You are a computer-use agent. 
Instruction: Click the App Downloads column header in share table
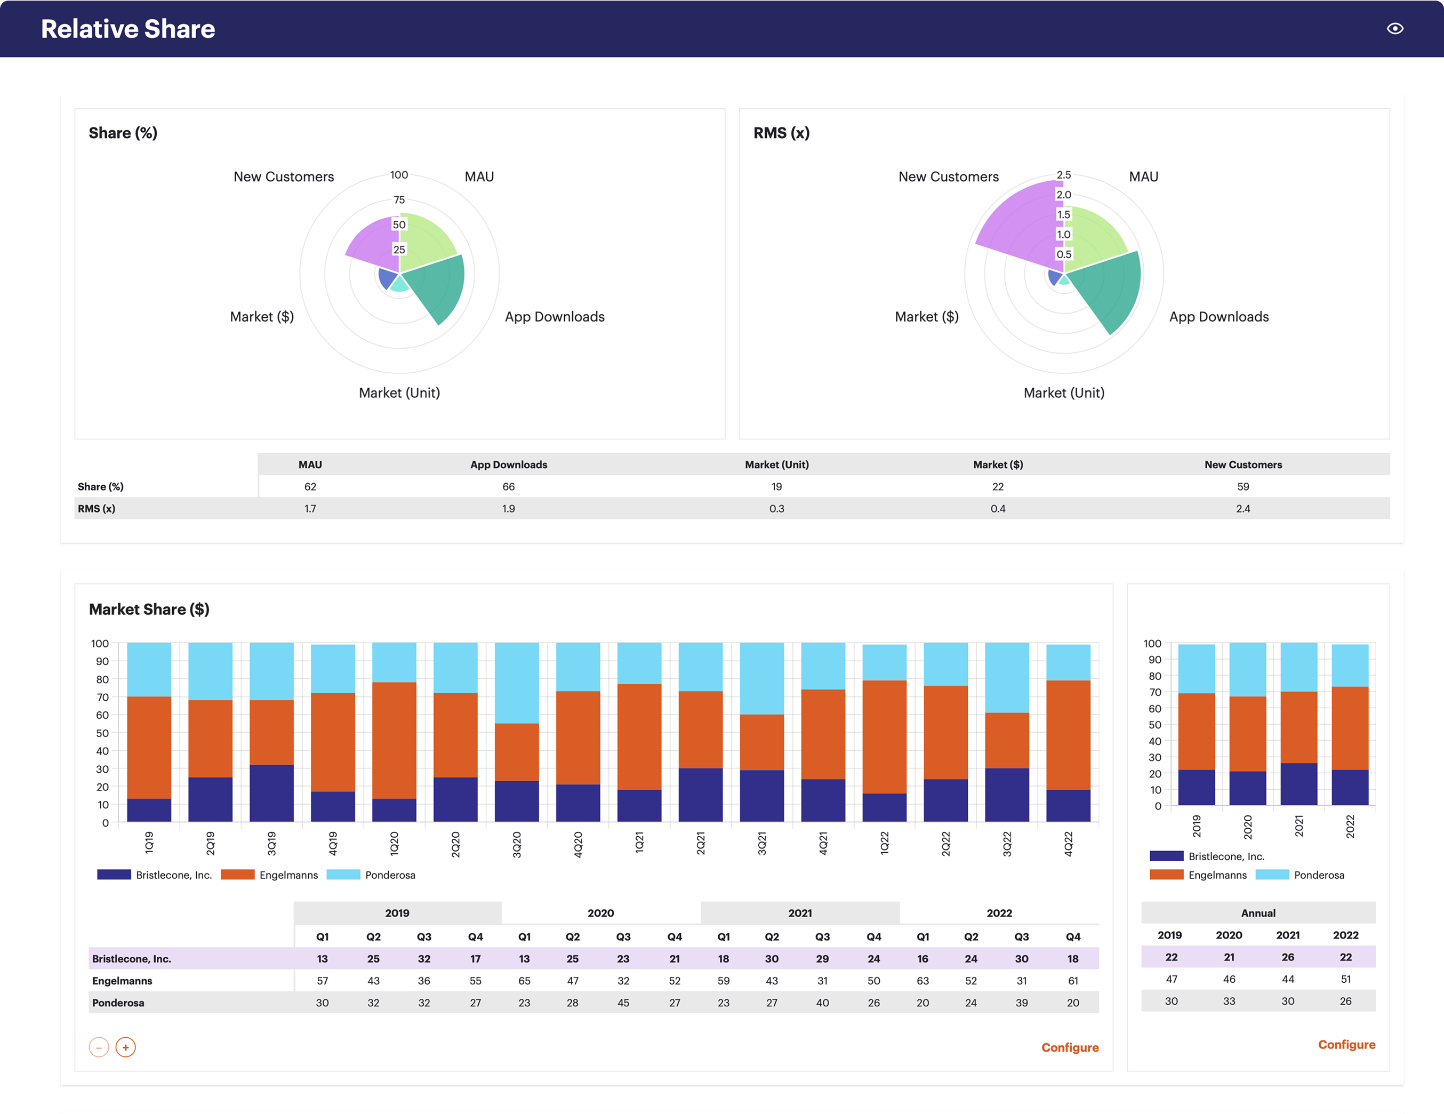(x=509, y=465)
